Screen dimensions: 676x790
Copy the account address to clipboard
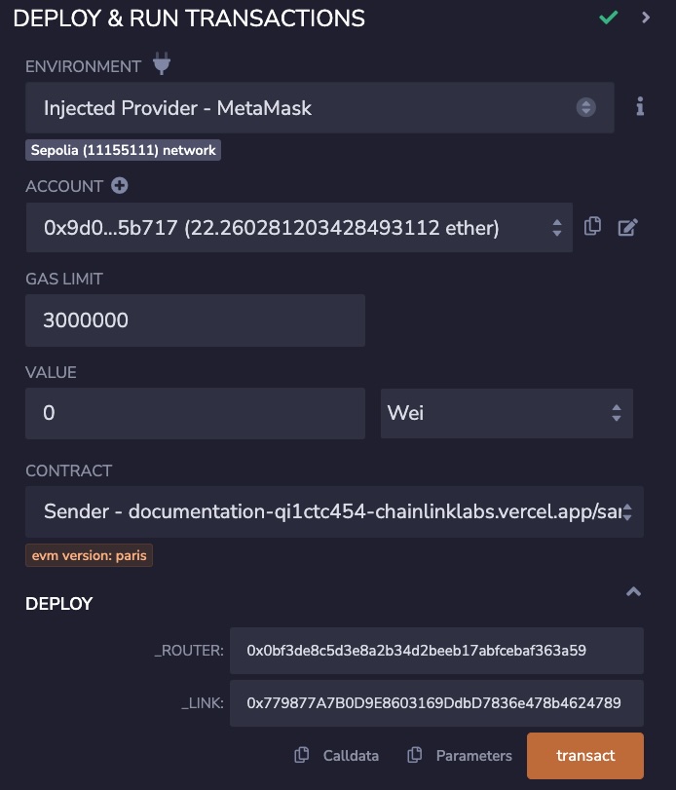click(x=592, y=226)
